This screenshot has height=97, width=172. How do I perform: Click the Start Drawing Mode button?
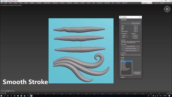(x=126, y=23)
